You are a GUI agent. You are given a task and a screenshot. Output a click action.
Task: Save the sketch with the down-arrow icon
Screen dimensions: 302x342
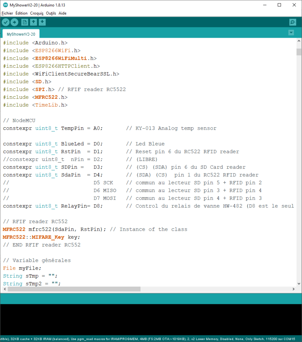[x=42, y=22]
